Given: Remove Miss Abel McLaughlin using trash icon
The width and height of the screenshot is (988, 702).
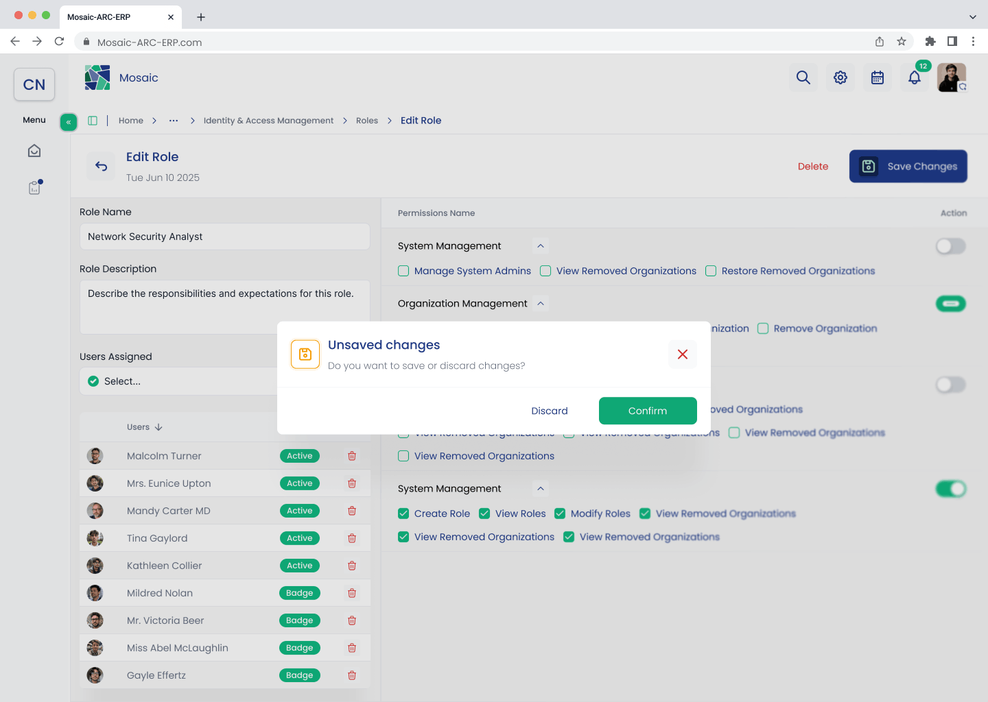Looking at the screenshot, I should [x=352, y=648].
